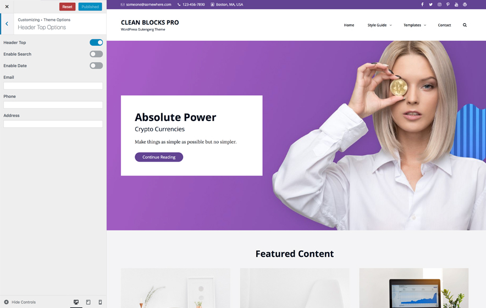Open the Contact menu item
Screen dimensions: 486x308
(444, 25)
